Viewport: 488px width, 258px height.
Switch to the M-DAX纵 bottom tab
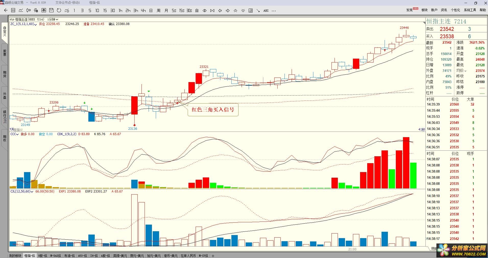coord(56,256)
